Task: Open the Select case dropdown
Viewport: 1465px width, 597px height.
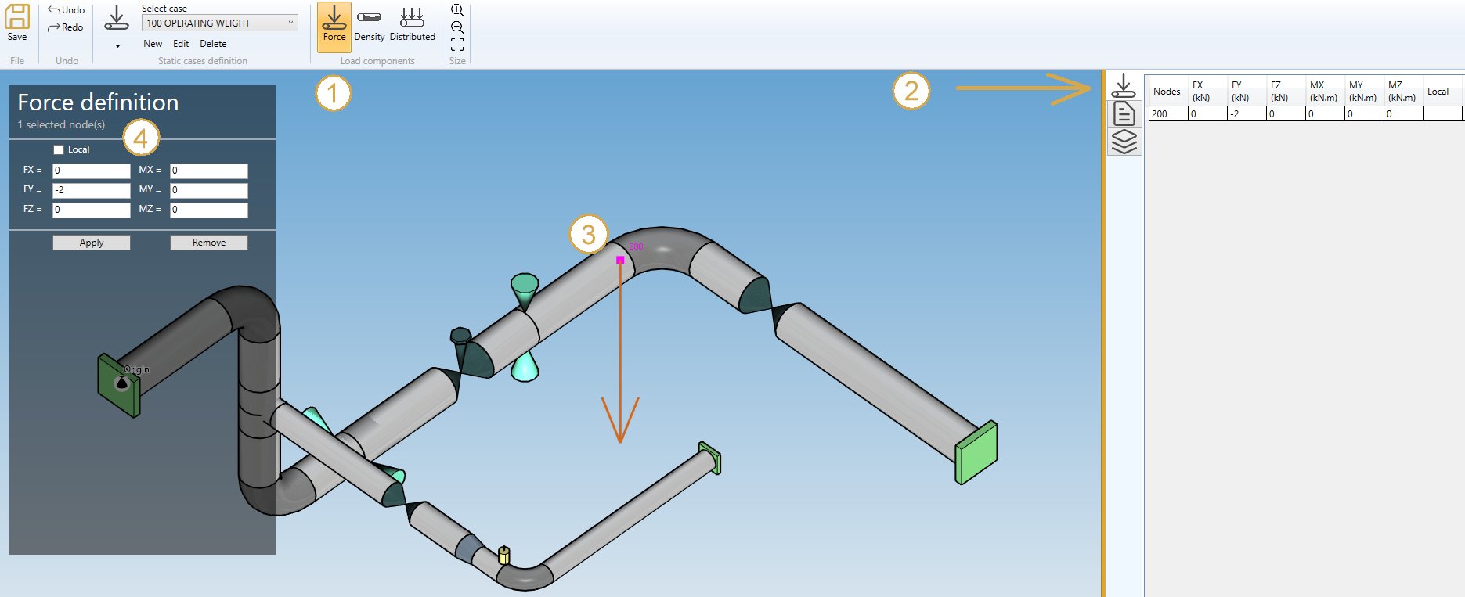Action: (x=220, y=23)
